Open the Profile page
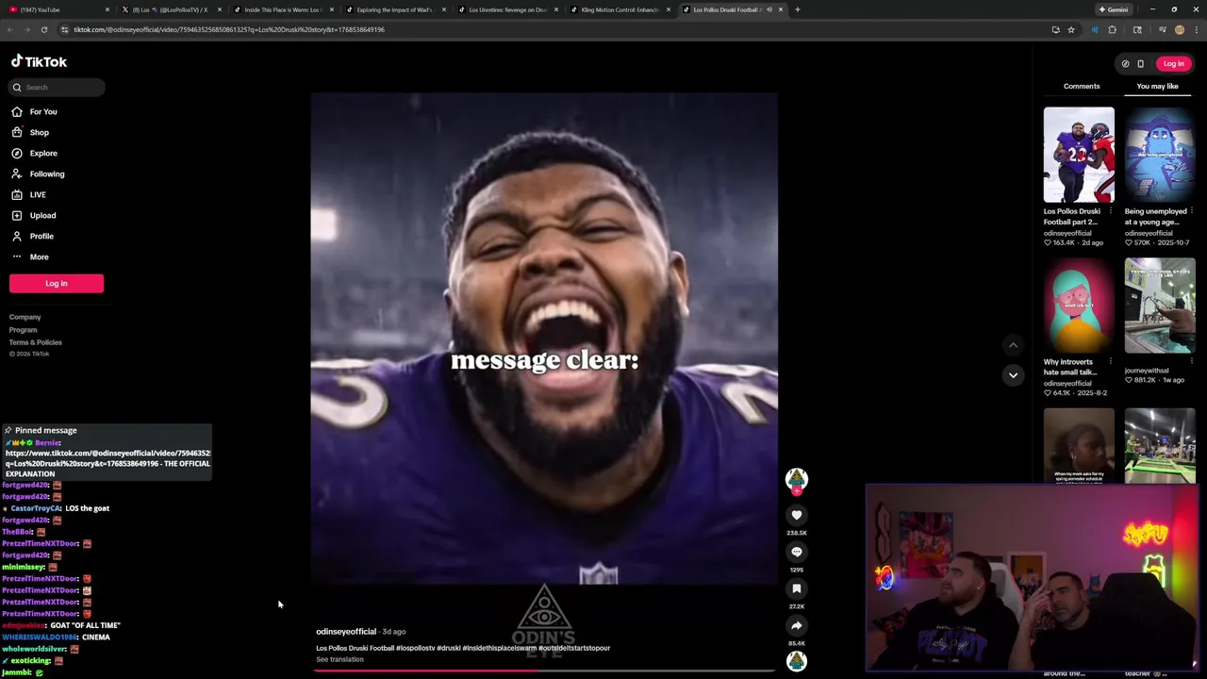This screenshot has width=1207, height=679. [41, 236]
